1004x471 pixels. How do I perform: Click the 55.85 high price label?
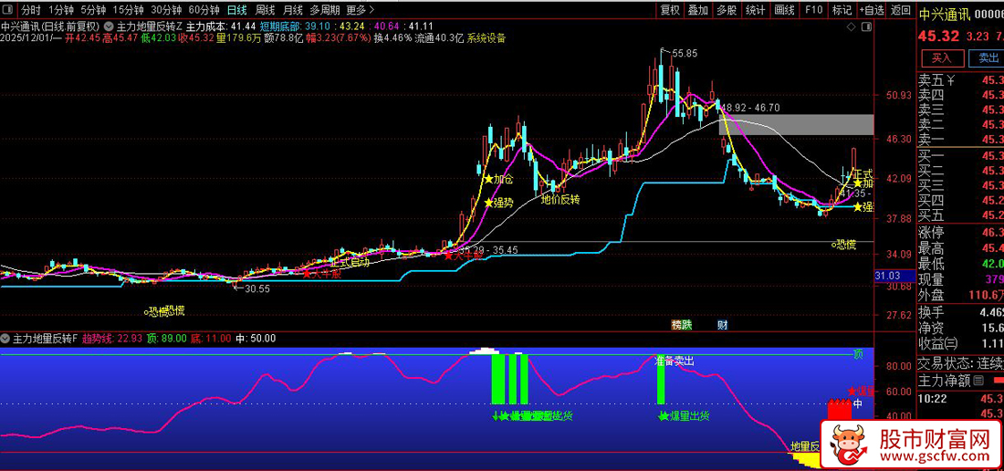[684, 54]
